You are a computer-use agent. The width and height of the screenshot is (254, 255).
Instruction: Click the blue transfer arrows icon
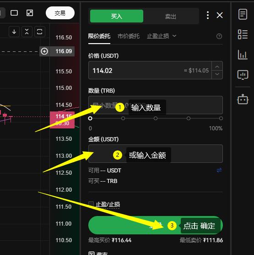click(219, 170)
